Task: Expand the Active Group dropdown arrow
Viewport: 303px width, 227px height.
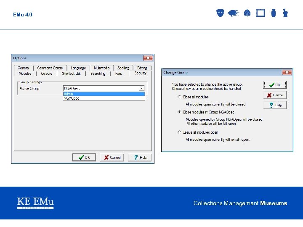Action: pos(142,88)
